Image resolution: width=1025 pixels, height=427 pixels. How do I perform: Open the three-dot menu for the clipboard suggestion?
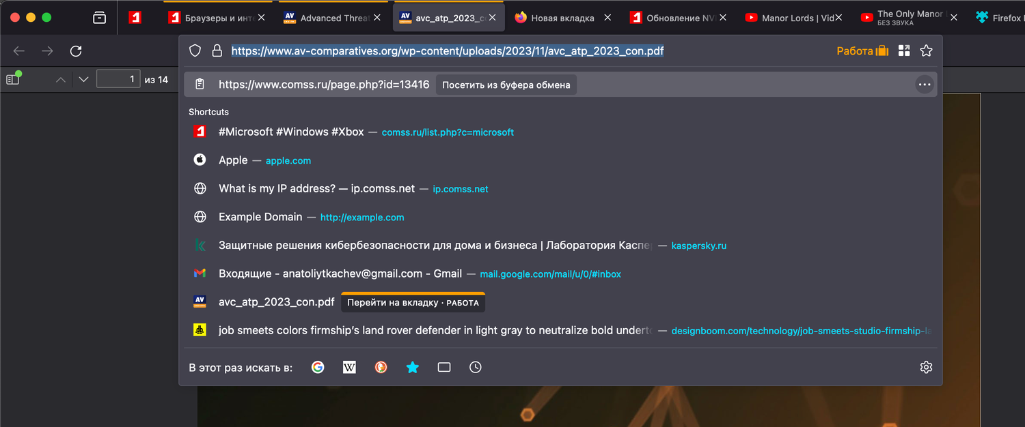925,85
